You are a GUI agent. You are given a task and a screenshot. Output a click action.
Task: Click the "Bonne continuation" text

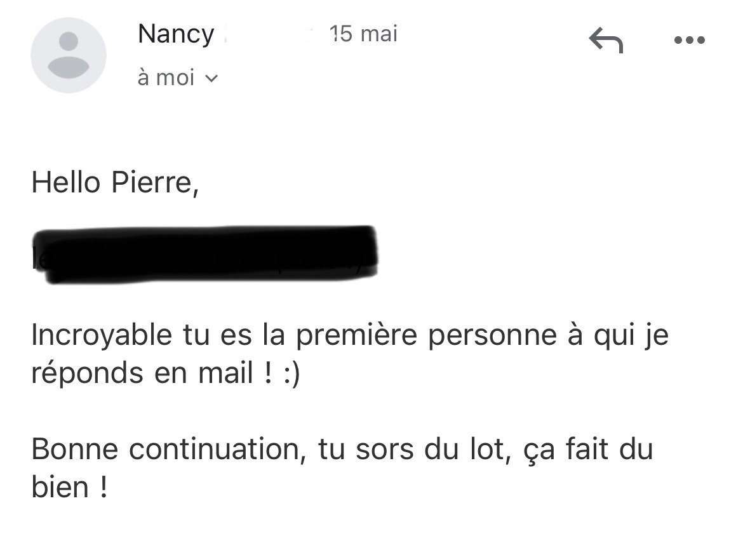tap(164, 450)
